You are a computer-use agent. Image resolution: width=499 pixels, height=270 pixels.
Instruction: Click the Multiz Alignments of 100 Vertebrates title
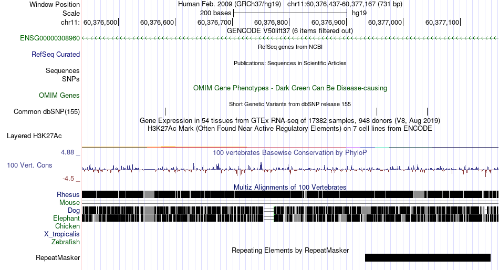pos(290,187)
